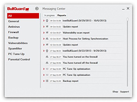Expand the 27 Sep 01:49 PC Tune Up optimisation
This screenshot has width=137, height=102.
(x=44, y=75)
